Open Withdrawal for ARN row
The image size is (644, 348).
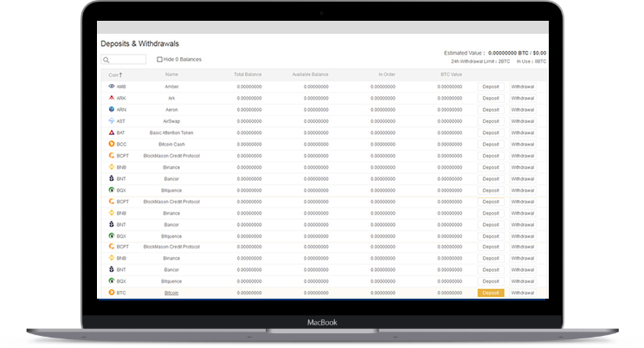click(x=523, y=110)
